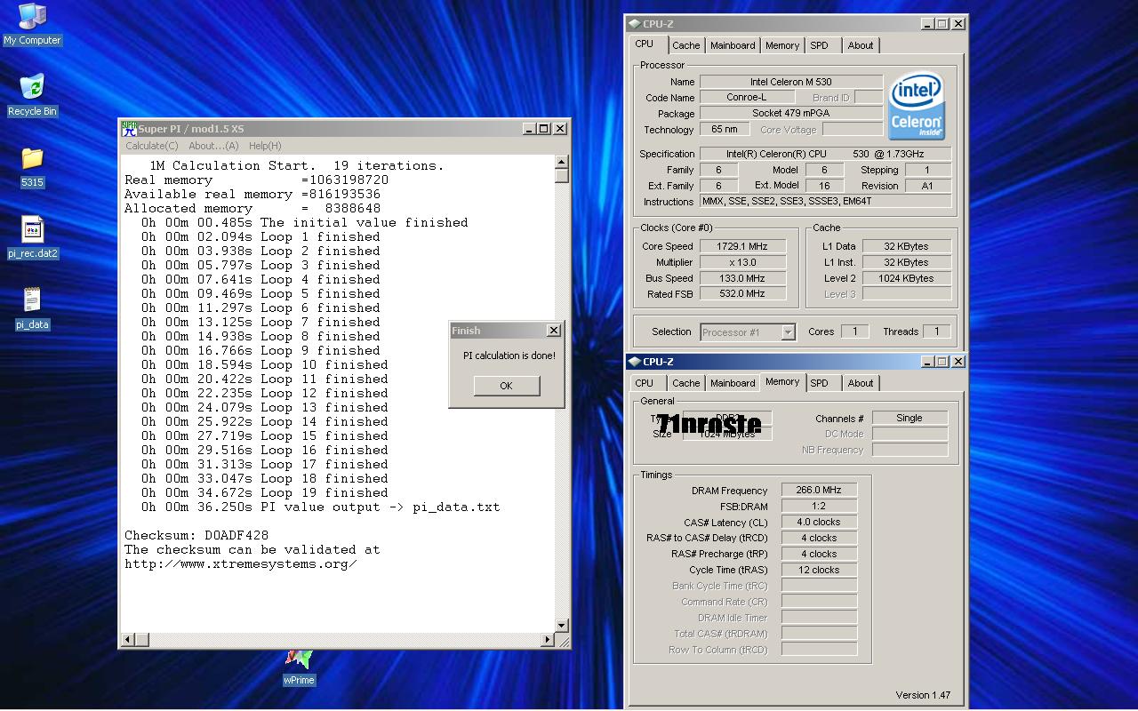
Task: Click the Code Name Conroe-L field
Action: coord(746,97)
